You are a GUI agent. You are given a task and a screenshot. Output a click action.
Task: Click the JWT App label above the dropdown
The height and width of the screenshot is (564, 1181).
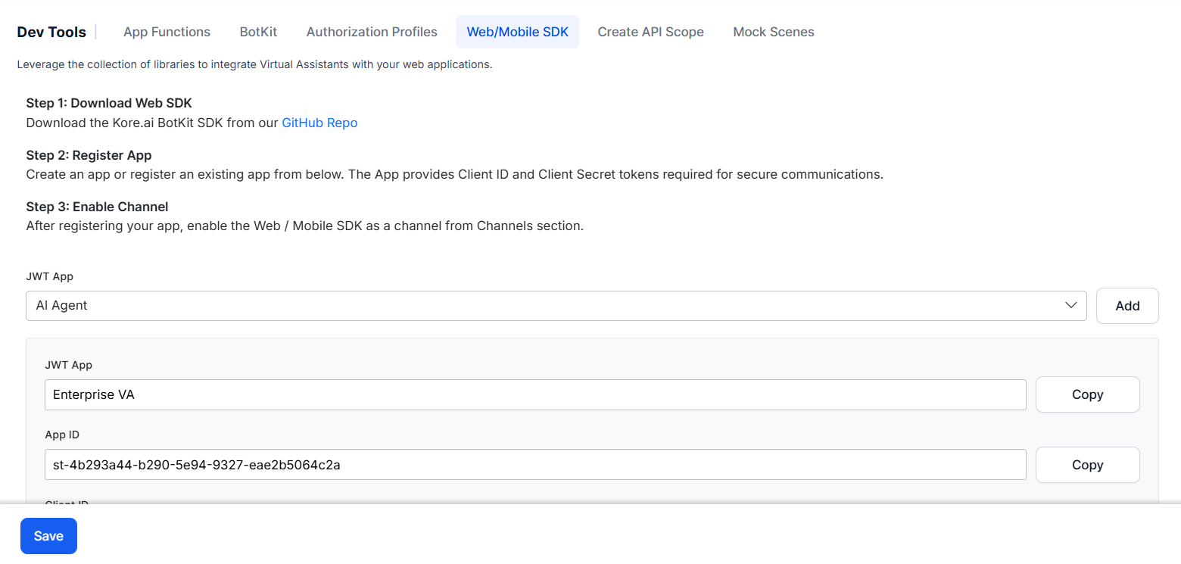[x=50, y=276]
